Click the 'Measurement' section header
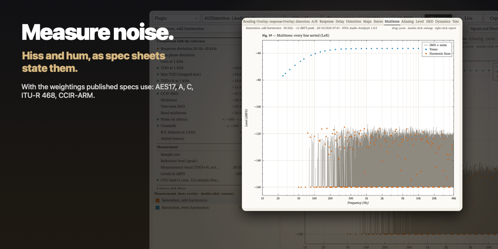The height and width of the screenshot is (249, 498). tap(168, 147)
